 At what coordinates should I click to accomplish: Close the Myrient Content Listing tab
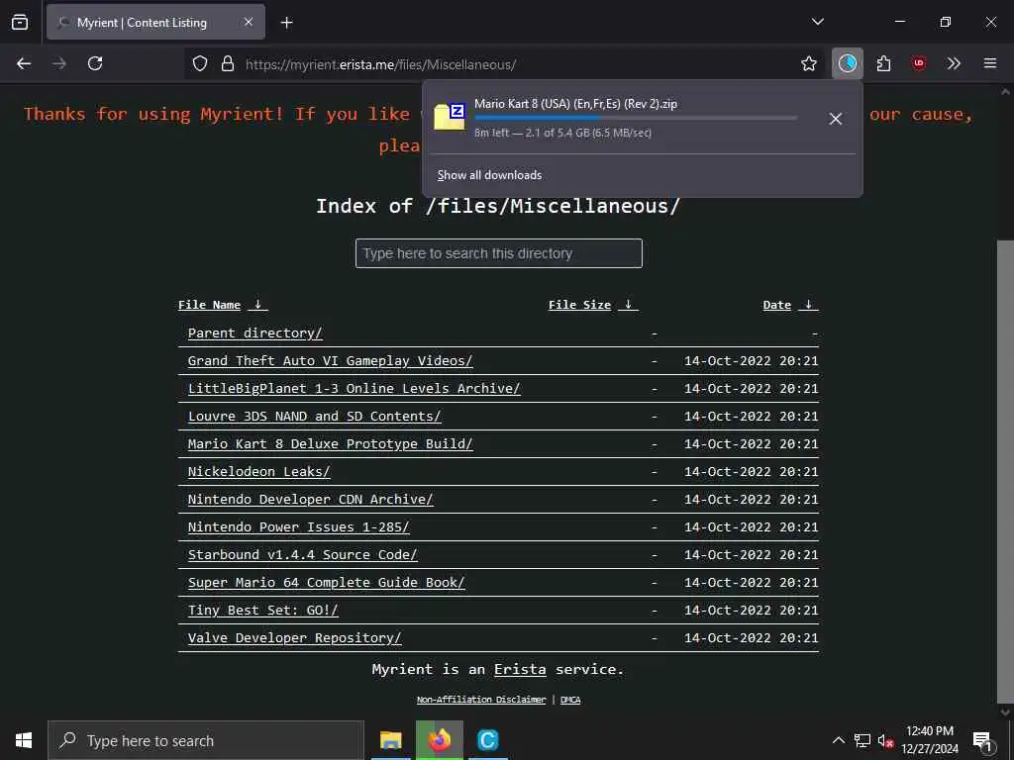249,22
